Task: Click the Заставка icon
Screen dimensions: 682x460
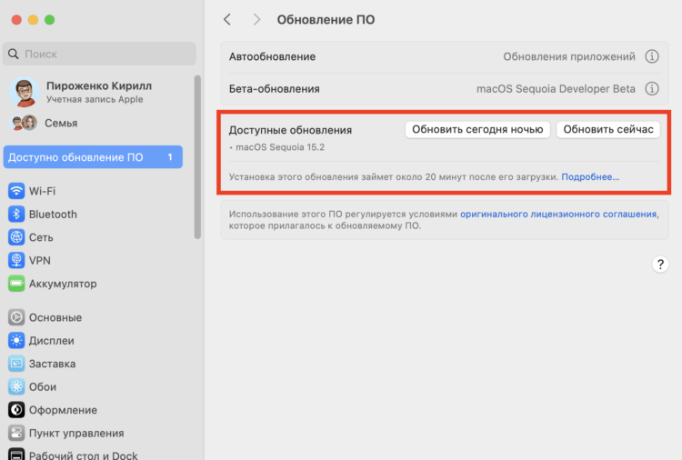Action: pyautogui.click(x=16, y=364)
